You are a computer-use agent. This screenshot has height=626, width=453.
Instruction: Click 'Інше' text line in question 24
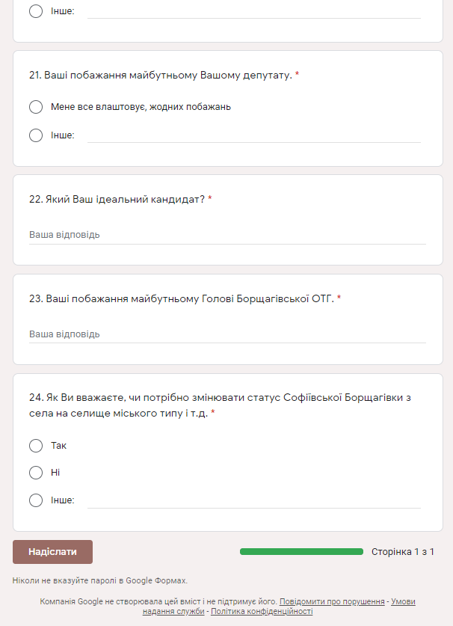point(254,500)
